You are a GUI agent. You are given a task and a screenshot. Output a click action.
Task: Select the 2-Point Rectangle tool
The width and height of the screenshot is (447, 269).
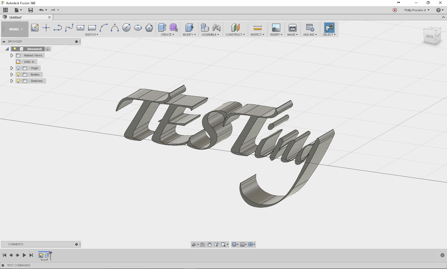tap(80, 28)
